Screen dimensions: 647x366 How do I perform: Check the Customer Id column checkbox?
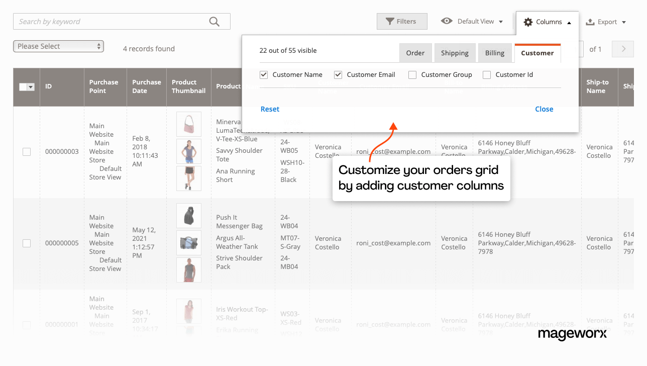point(487,75)
